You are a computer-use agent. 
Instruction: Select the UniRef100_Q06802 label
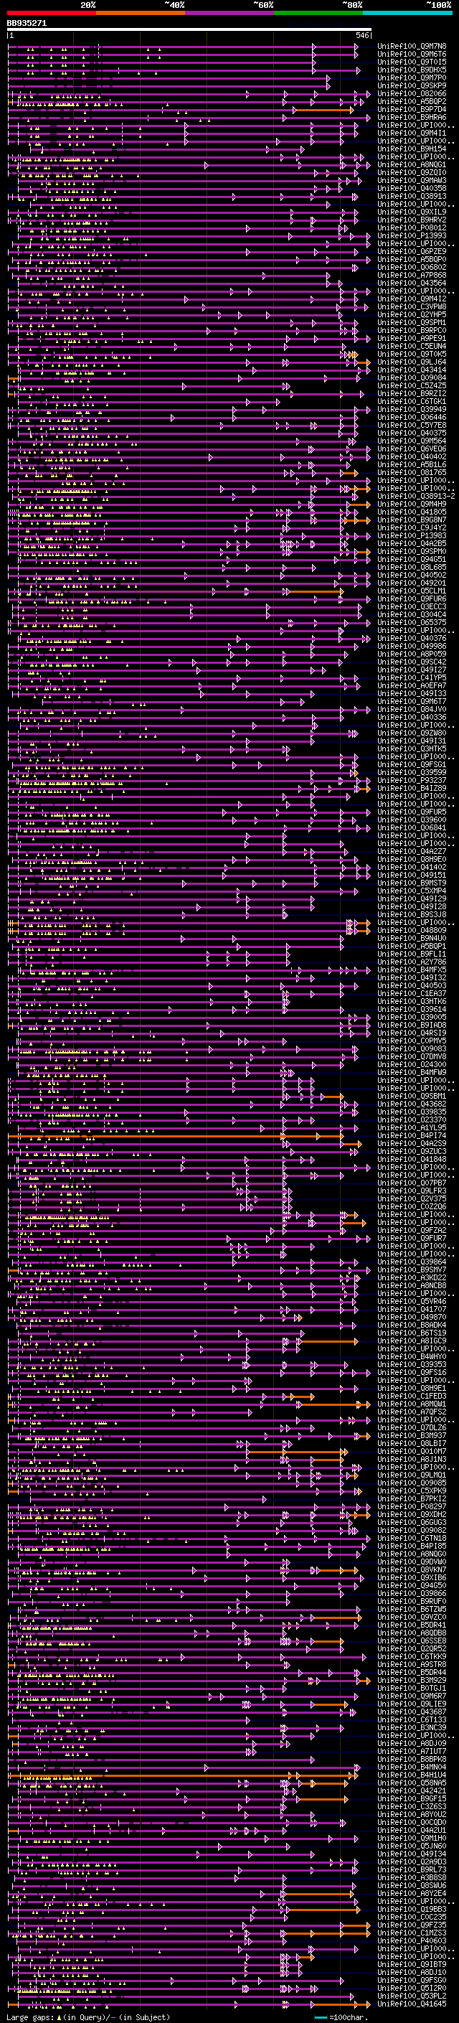tap(412, 267)
